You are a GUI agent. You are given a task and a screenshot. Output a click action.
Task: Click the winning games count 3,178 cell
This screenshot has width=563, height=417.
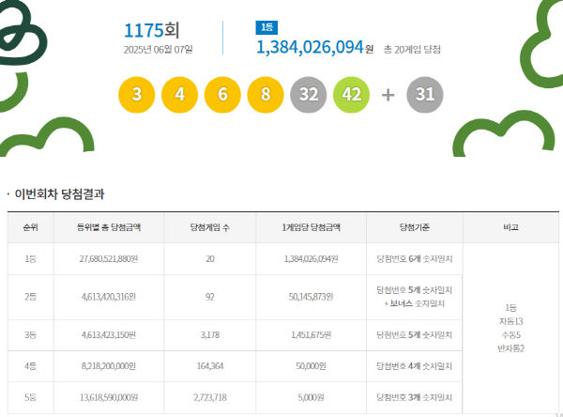point(210,335)
